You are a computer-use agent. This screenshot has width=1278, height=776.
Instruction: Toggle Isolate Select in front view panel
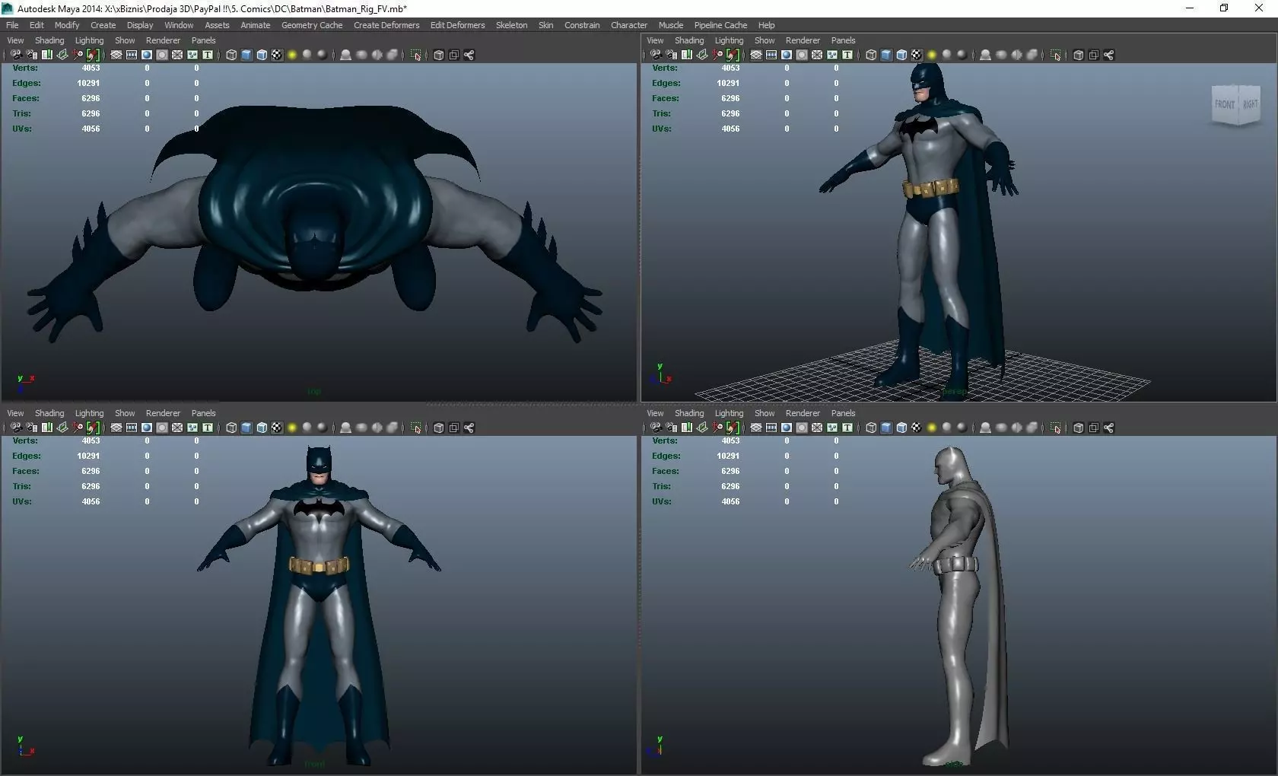click(416, 428)
